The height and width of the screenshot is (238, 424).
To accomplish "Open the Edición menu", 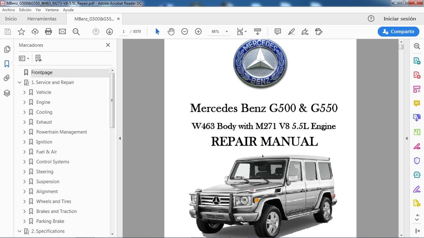I will (x=25, y=10).
